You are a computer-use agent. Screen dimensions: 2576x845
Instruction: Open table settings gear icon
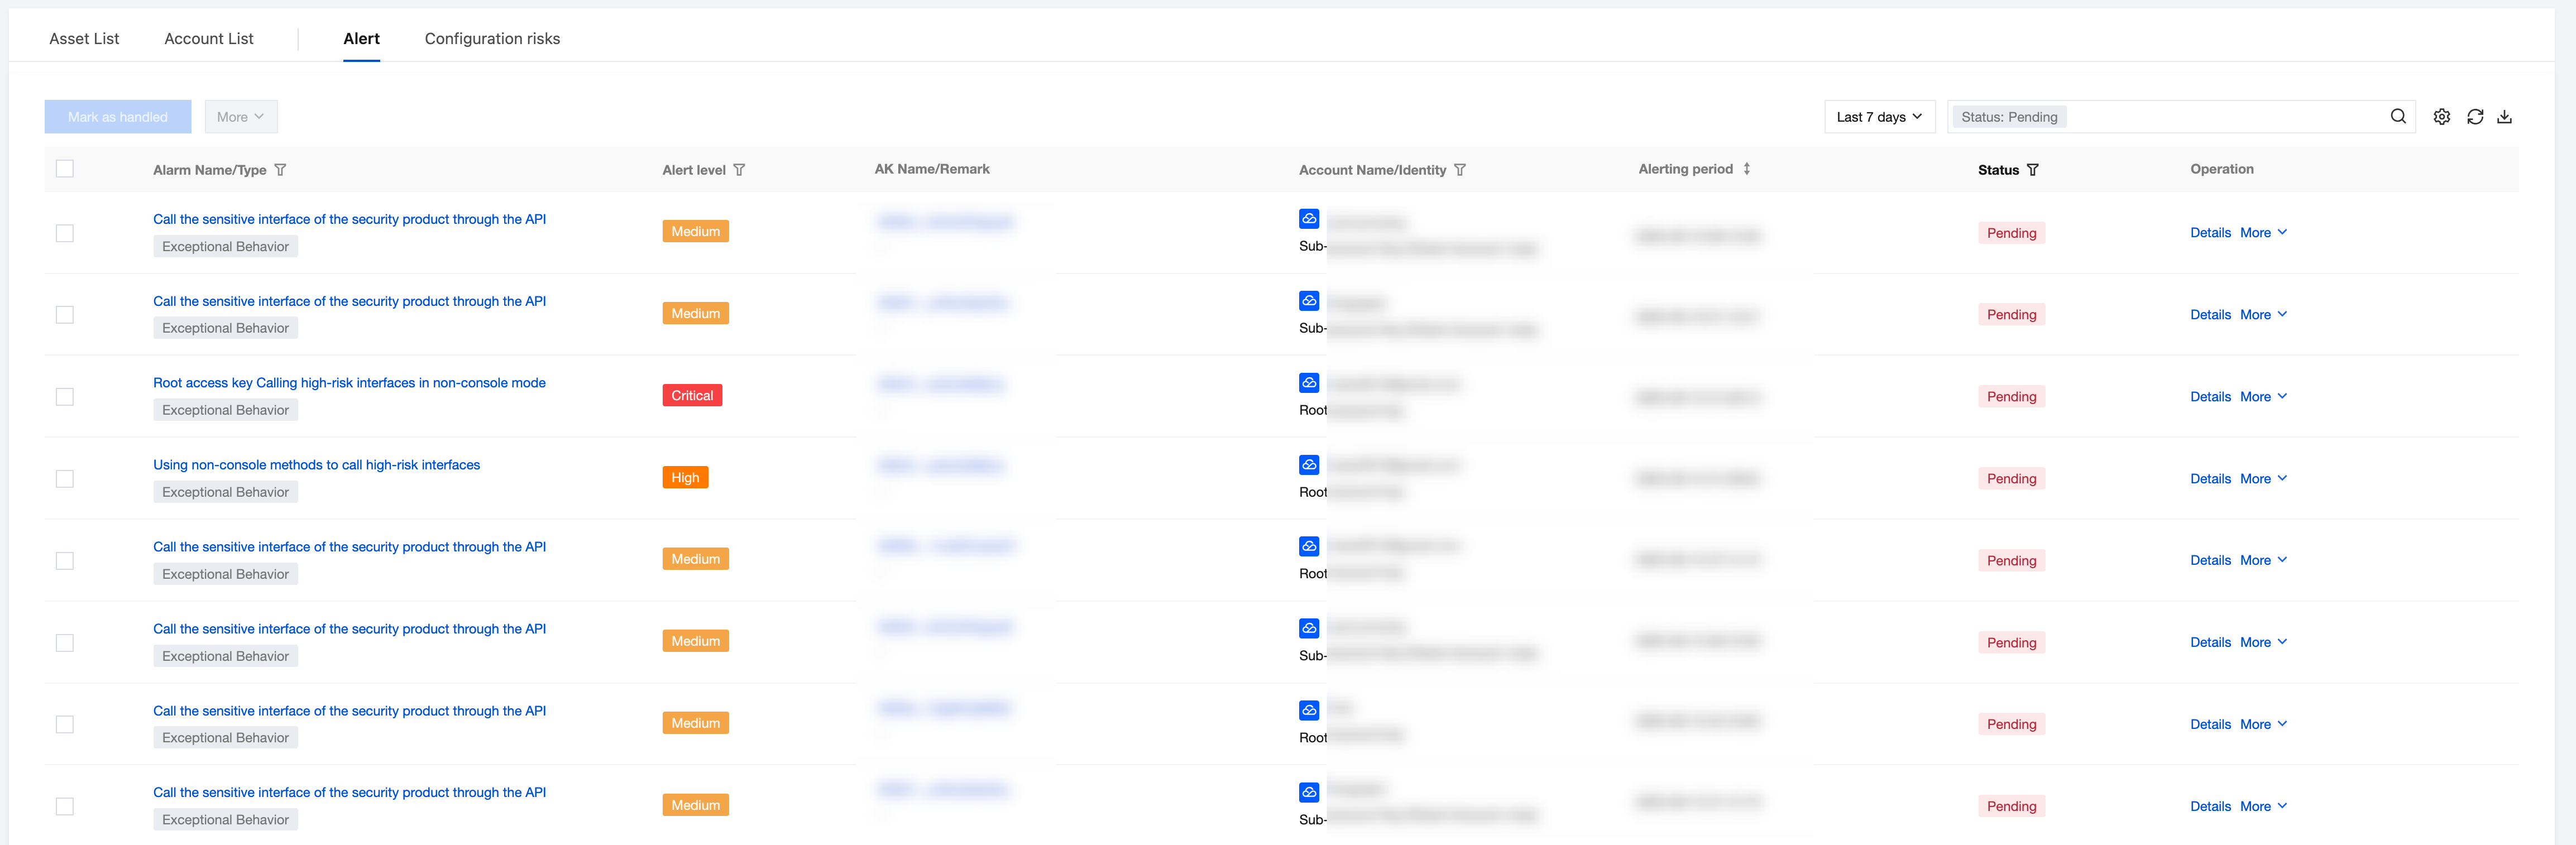(x=2441, y=117)
